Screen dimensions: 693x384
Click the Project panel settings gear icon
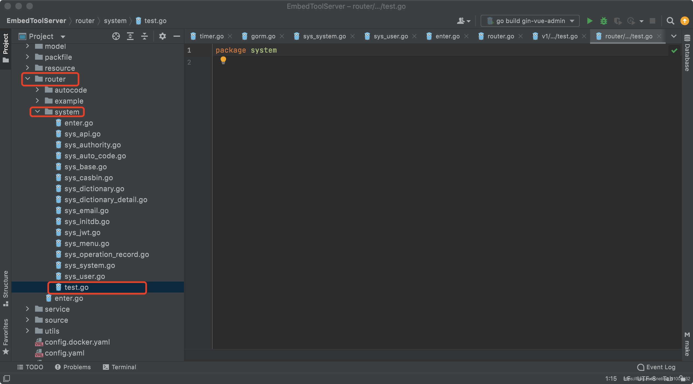[x=163, y=36]
